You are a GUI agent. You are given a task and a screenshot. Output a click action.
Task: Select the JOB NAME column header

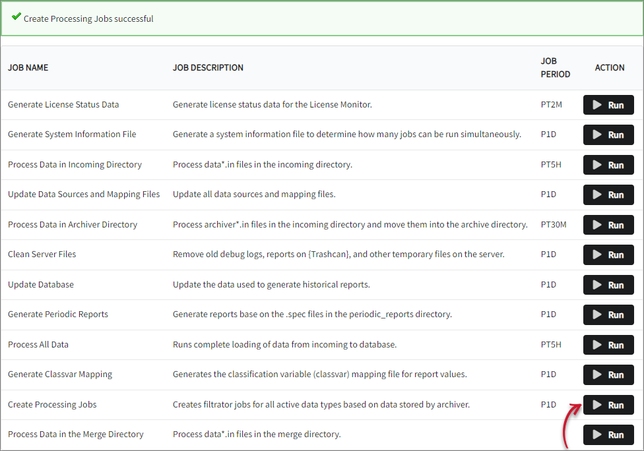coord(28,67)
